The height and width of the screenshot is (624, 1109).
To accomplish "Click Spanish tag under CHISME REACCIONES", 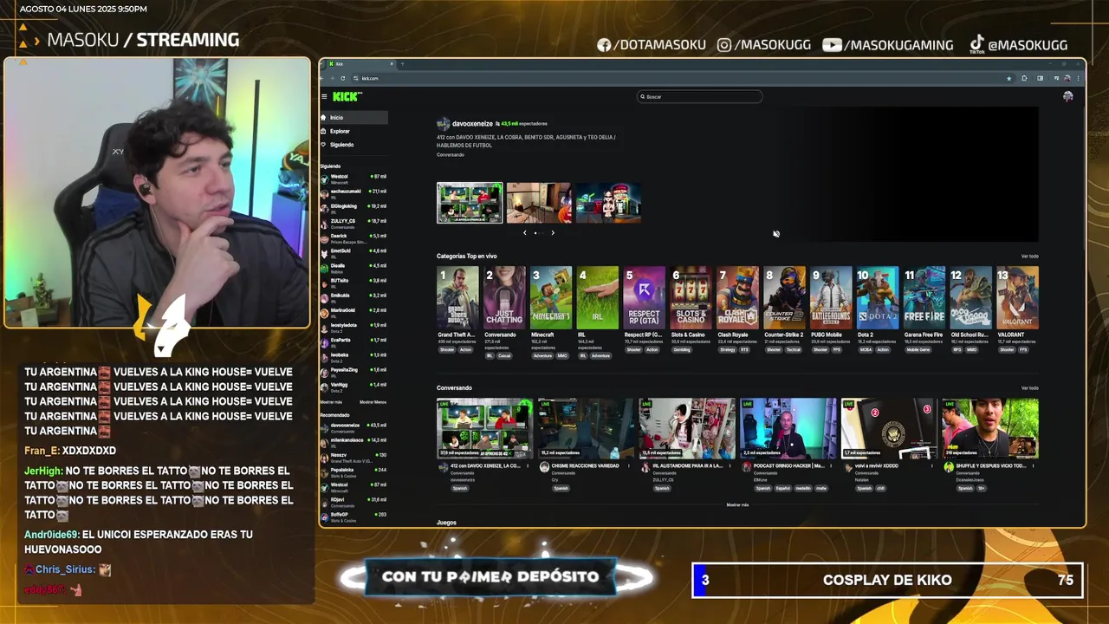I will [x=561, y=488].
